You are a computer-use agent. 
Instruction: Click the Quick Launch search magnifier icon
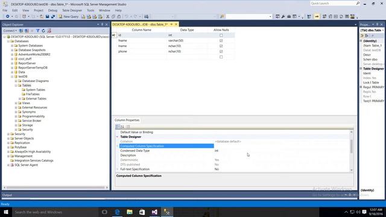point(358,4)
